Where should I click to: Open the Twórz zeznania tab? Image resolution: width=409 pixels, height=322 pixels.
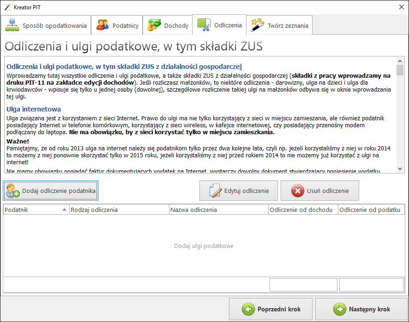coord(279,25)
